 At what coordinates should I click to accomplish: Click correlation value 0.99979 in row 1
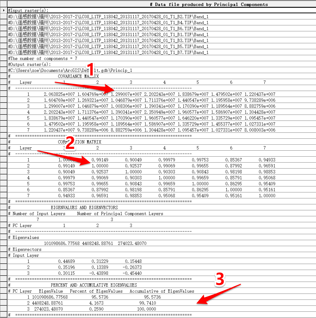point(167,160)
